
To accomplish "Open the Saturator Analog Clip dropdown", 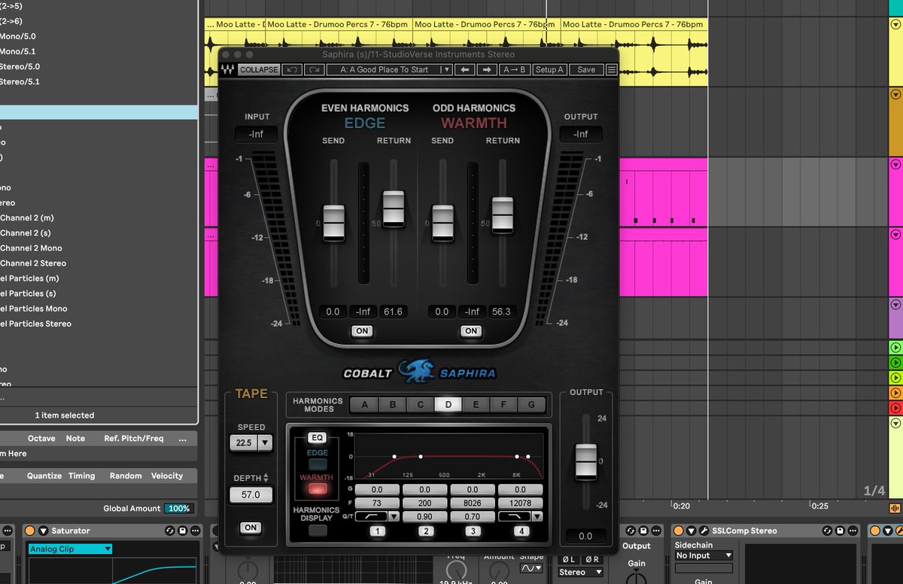I will click(70, 549).
